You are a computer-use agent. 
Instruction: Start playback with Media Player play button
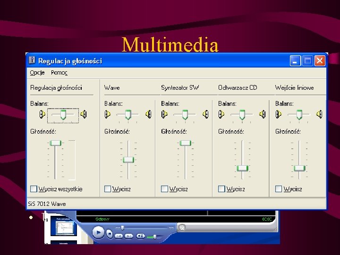(x=98, y=232)
